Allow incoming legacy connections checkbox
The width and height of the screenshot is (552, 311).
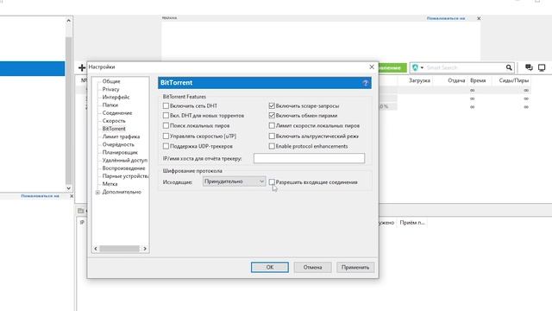(x=272, y=182)
